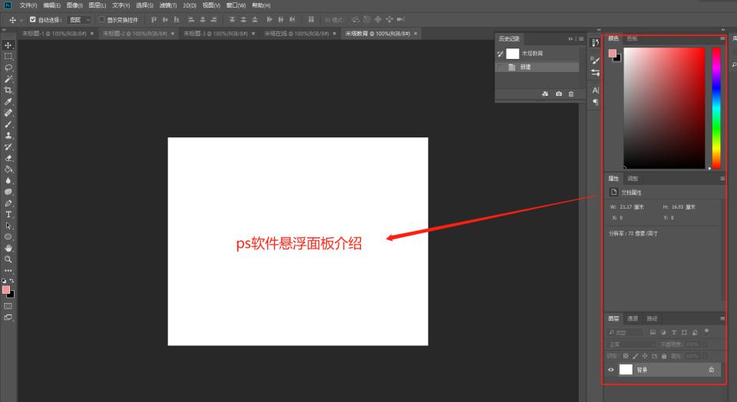Switch to the 未标题-1 document tab
737x402 pixels.
54,33
